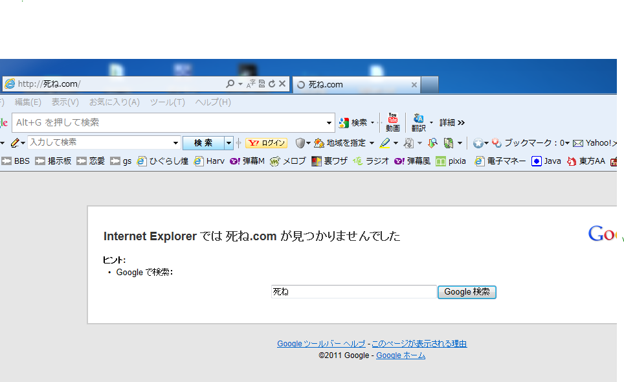Click the shield security icon in Yahoo toolbar
624x382 pixels.
pyautogui.click(x=300, y=143)
